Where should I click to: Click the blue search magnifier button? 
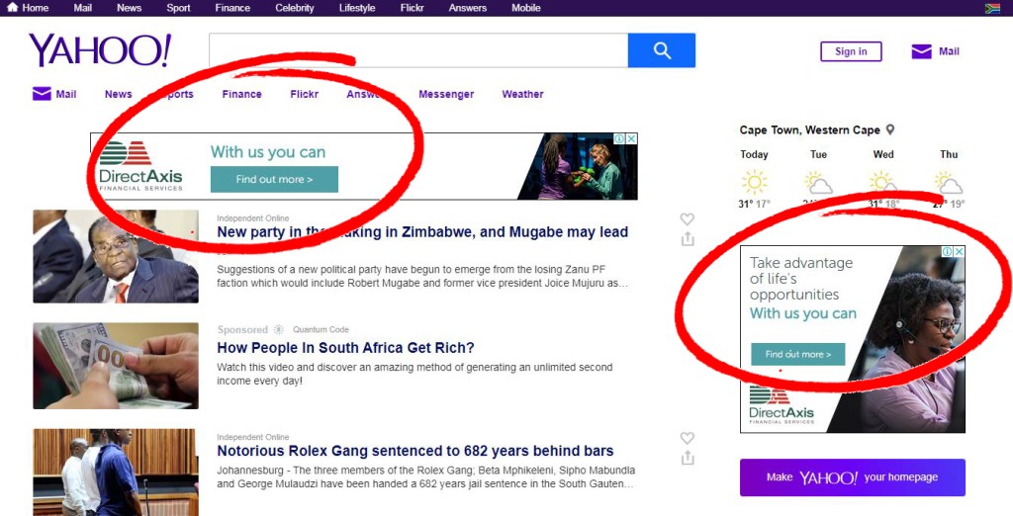(x=661, y=50)
